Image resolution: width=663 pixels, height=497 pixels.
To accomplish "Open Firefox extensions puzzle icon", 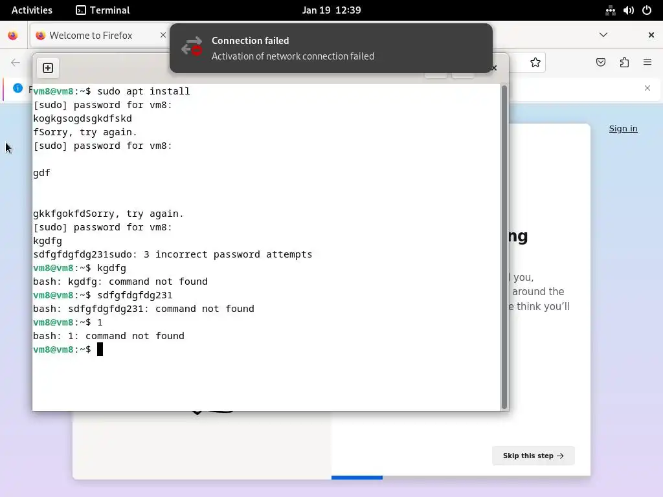I will tap(624, 63).
